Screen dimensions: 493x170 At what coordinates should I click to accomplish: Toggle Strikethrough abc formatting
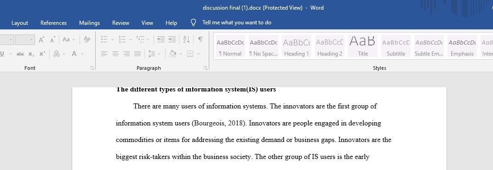click(x=20, y=54)
